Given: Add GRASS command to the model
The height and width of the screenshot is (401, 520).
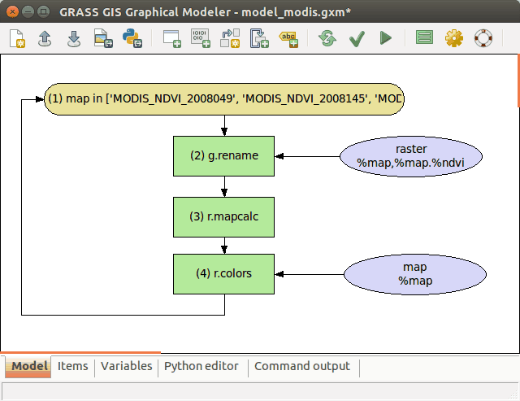Looking at the screenshot, I should [x=171, y=38].
